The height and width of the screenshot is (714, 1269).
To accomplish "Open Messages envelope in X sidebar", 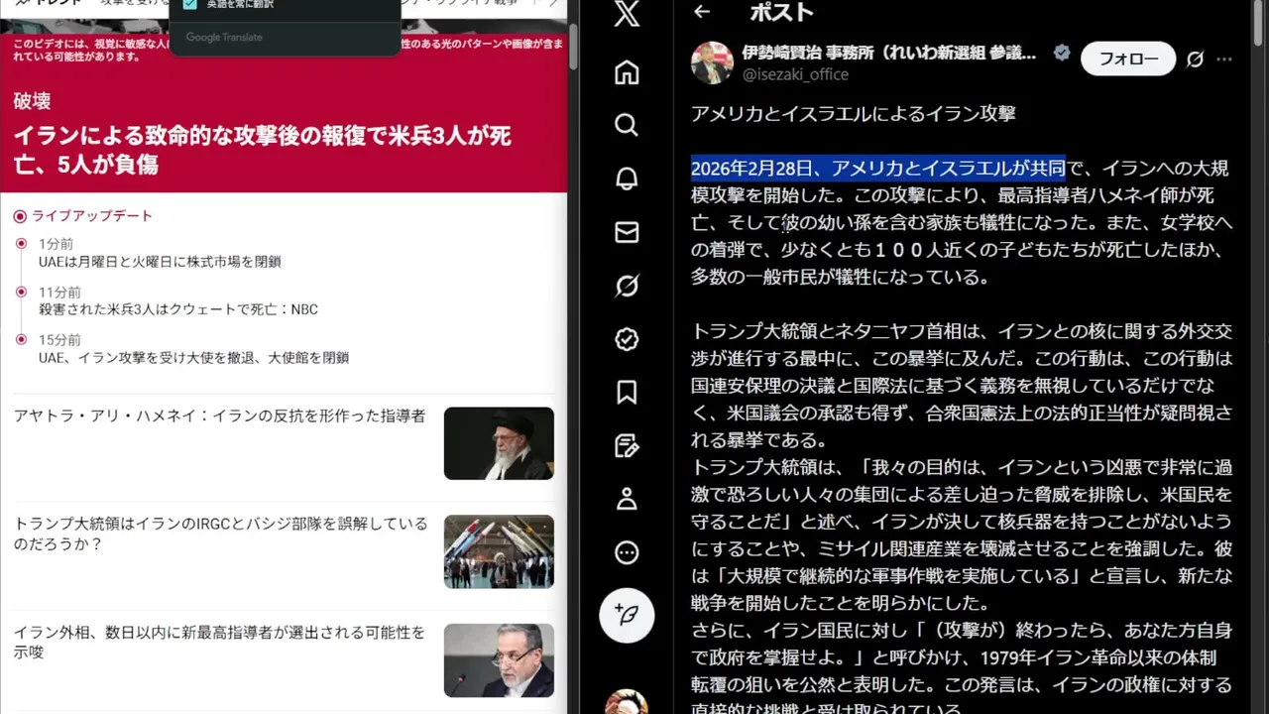I will coord(627,232).
